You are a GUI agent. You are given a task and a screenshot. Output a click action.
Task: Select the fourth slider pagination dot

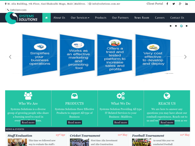tap(187, 26)
